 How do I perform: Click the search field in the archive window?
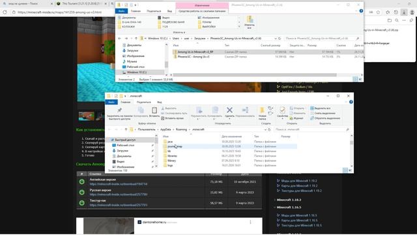[322, 39]
